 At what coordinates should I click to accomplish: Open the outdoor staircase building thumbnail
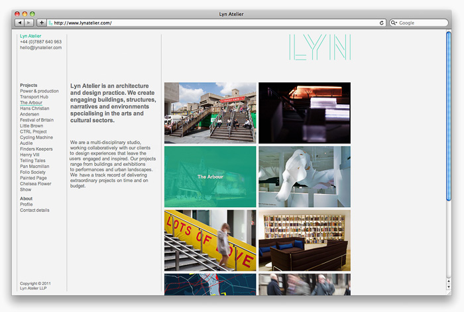coord(210,113)
